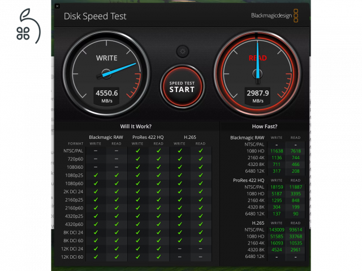
Task: Click 4320p60 Blackmagic RAW read checkmark
Action: [117, 224]
